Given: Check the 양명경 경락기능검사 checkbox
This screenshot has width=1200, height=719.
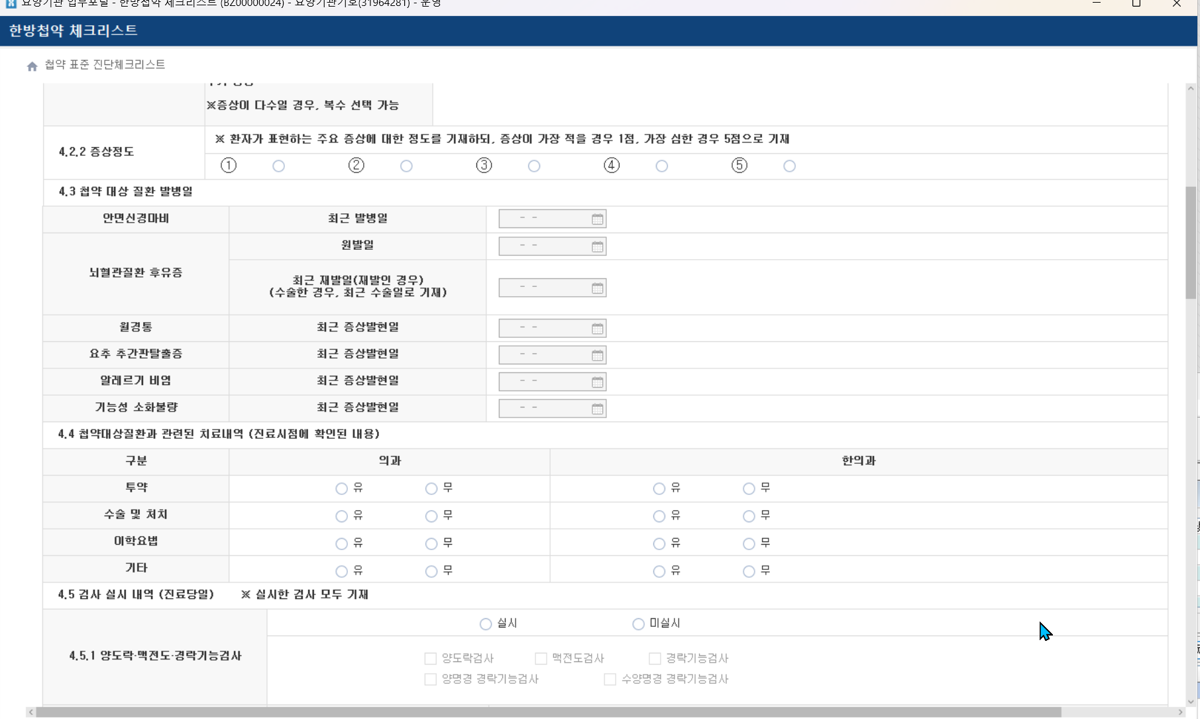Looking at the screenshot, I should click(431, 679).
